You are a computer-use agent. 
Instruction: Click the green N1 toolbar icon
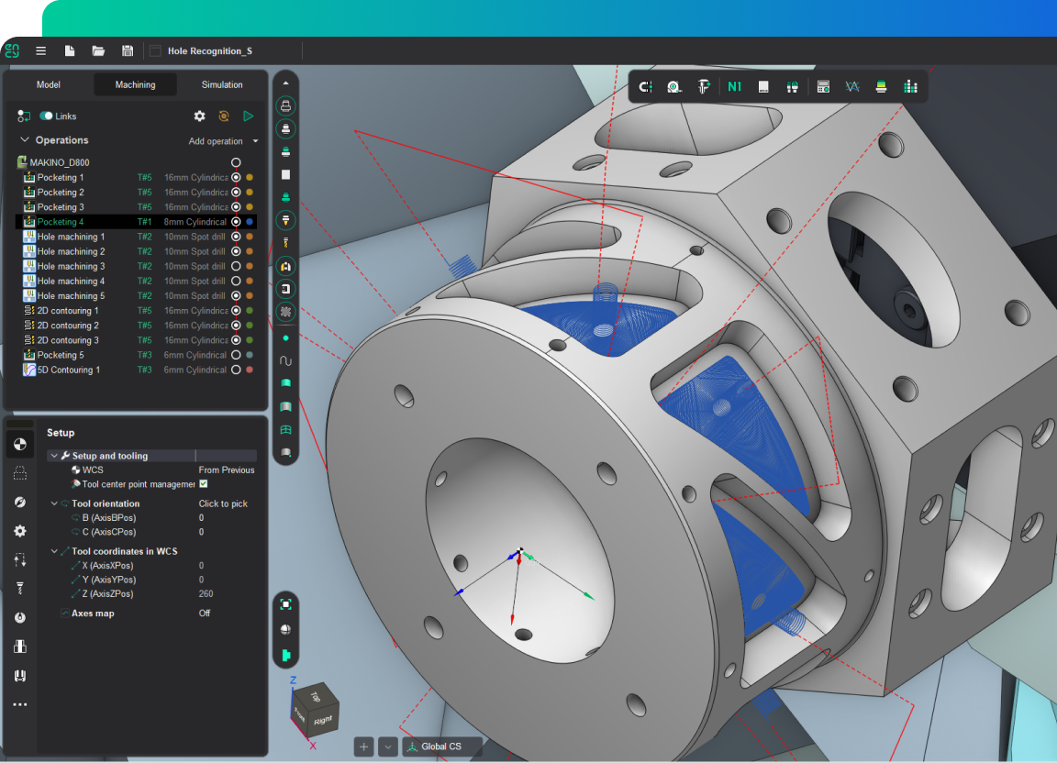[734, 86]
